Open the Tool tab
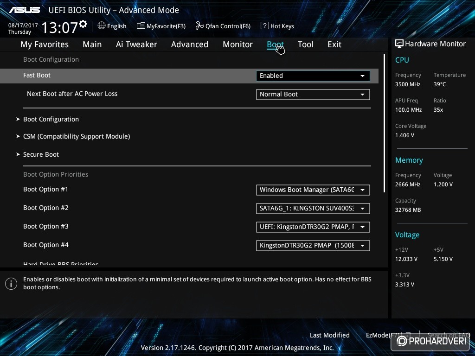 click(305, 44)
